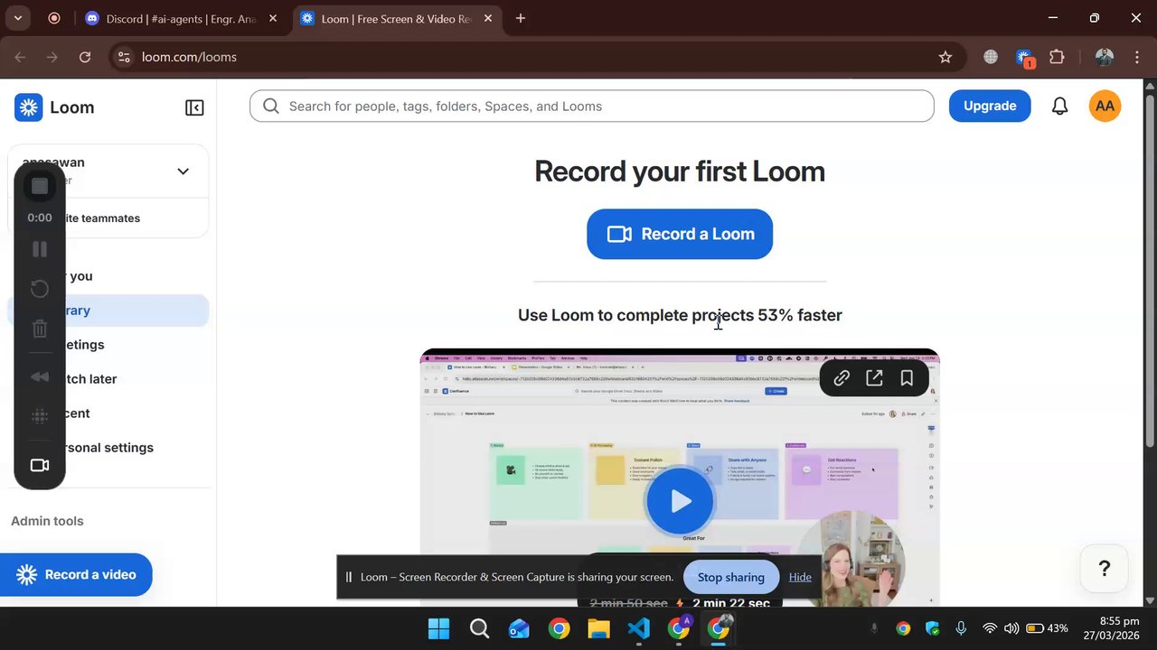Screen dimensions: 1157x650
Task: Open File Explorer from the taskbar
Action: click(x=598, y=628)
